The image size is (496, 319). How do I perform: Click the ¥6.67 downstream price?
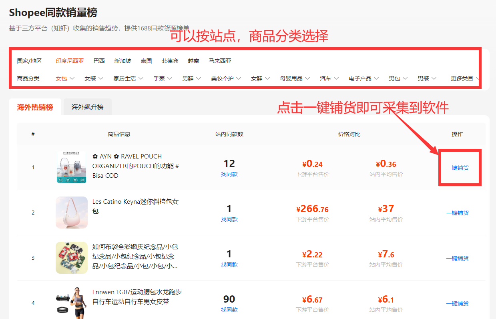312,299
